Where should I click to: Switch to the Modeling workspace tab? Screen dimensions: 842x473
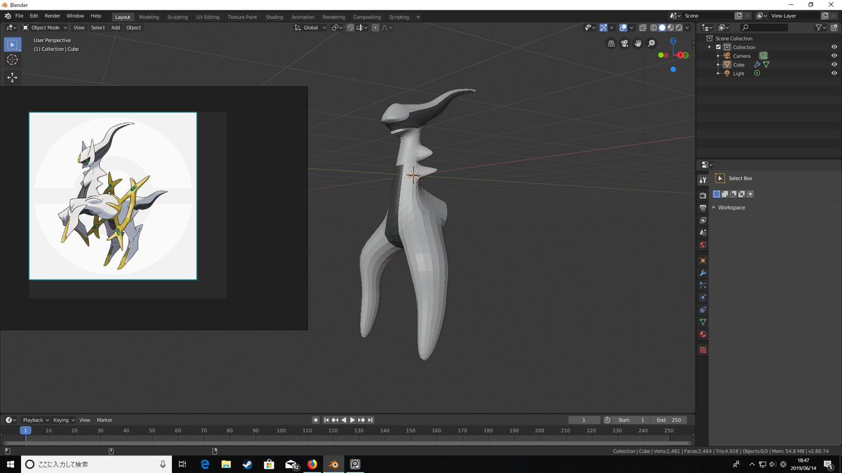coord(149,17)
